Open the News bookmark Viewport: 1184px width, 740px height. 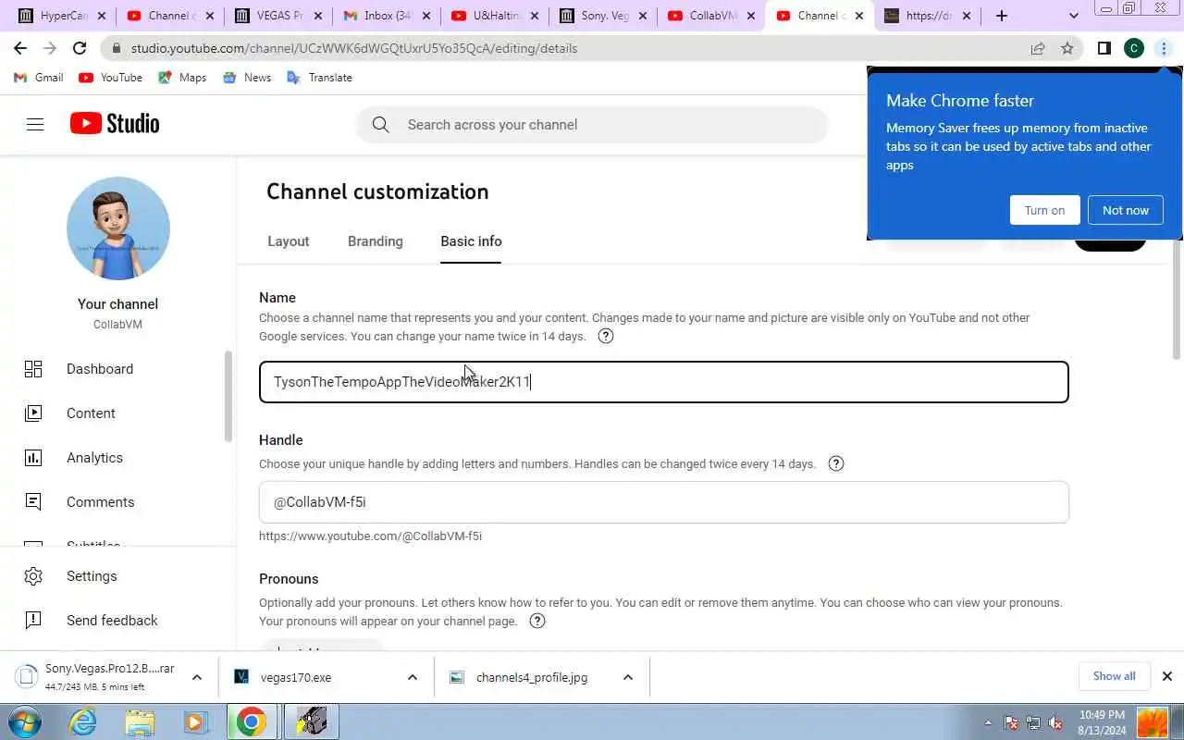click(x=247, y=78)
